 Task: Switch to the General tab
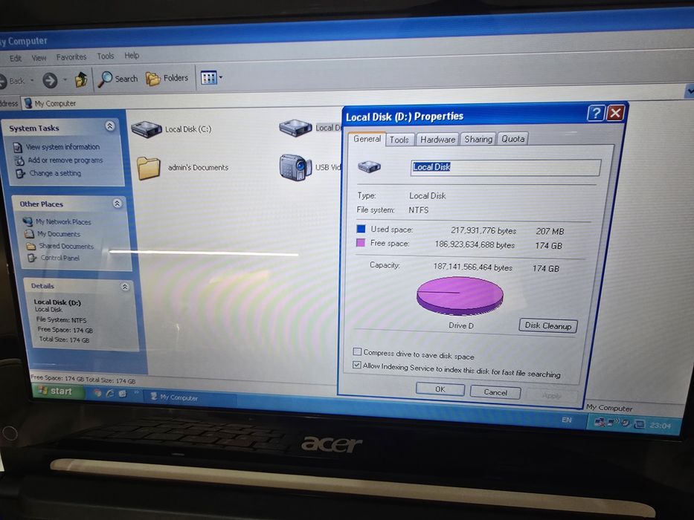367,139
